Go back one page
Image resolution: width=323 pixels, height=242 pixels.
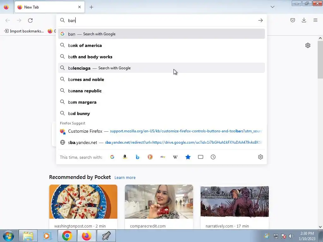(8, 20)
